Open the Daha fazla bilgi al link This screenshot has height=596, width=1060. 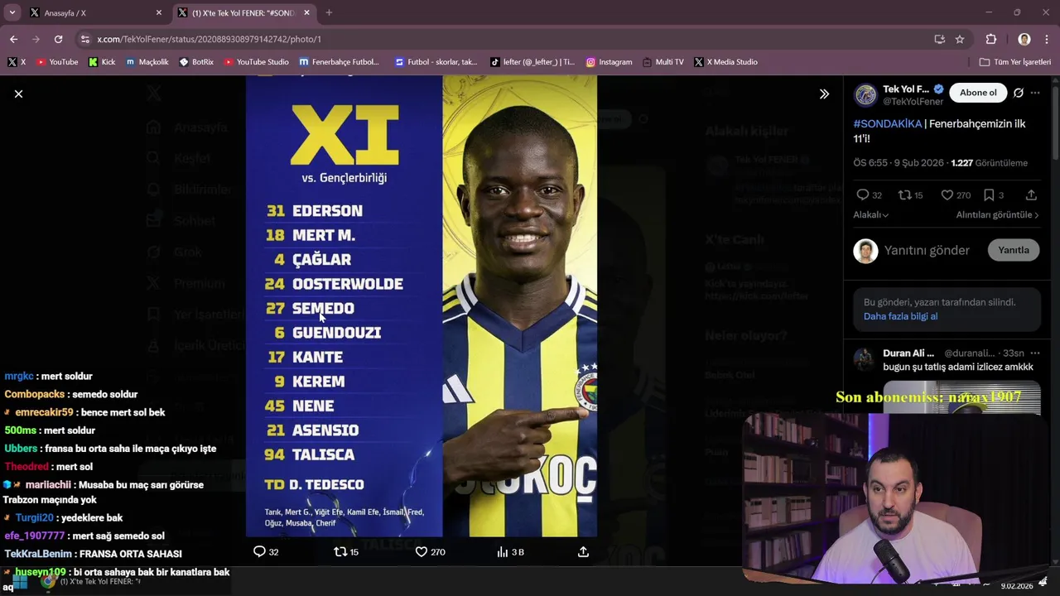900,316
